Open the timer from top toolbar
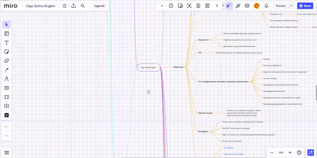Image resolution: width=317 pixels, height=158 pixels. (171, 6)
